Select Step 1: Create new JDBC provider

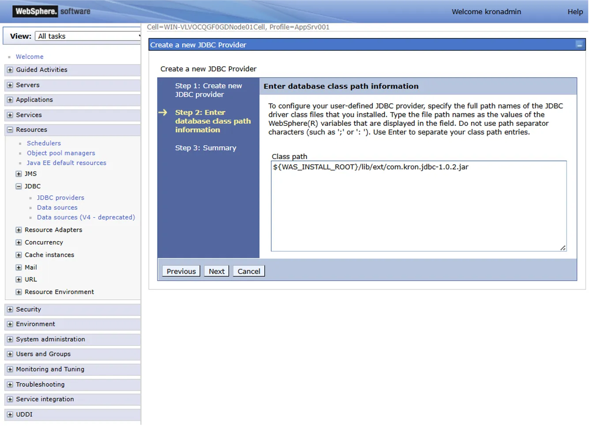208,90
